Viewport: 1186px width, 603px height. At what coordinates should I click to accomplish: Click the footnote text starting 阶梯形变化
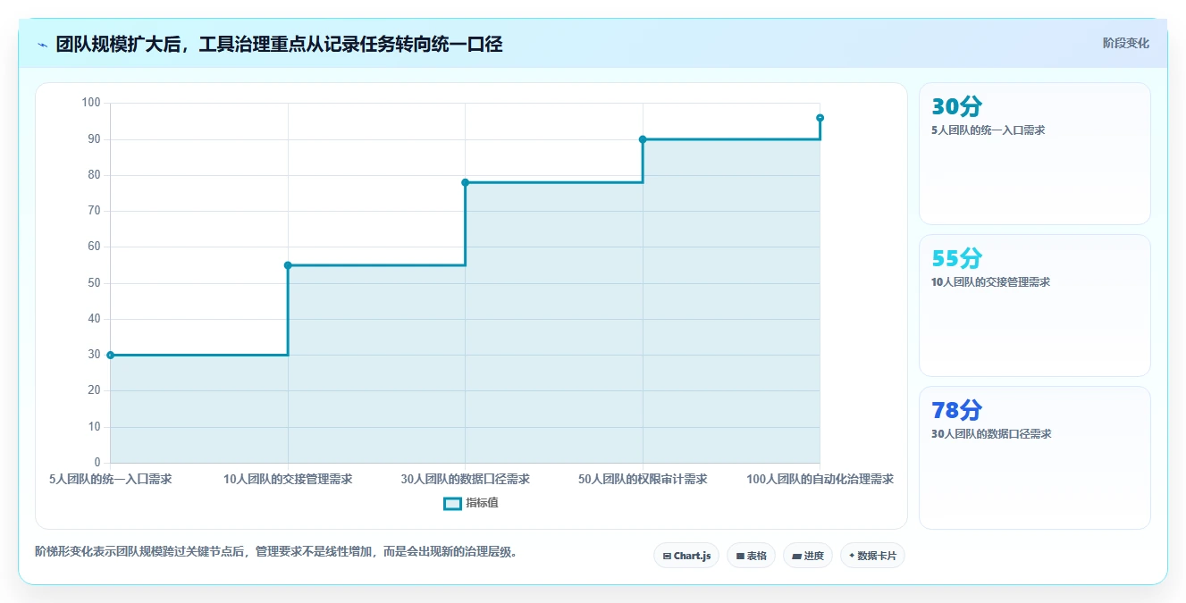pyautogui.click(x=276, y=552)
